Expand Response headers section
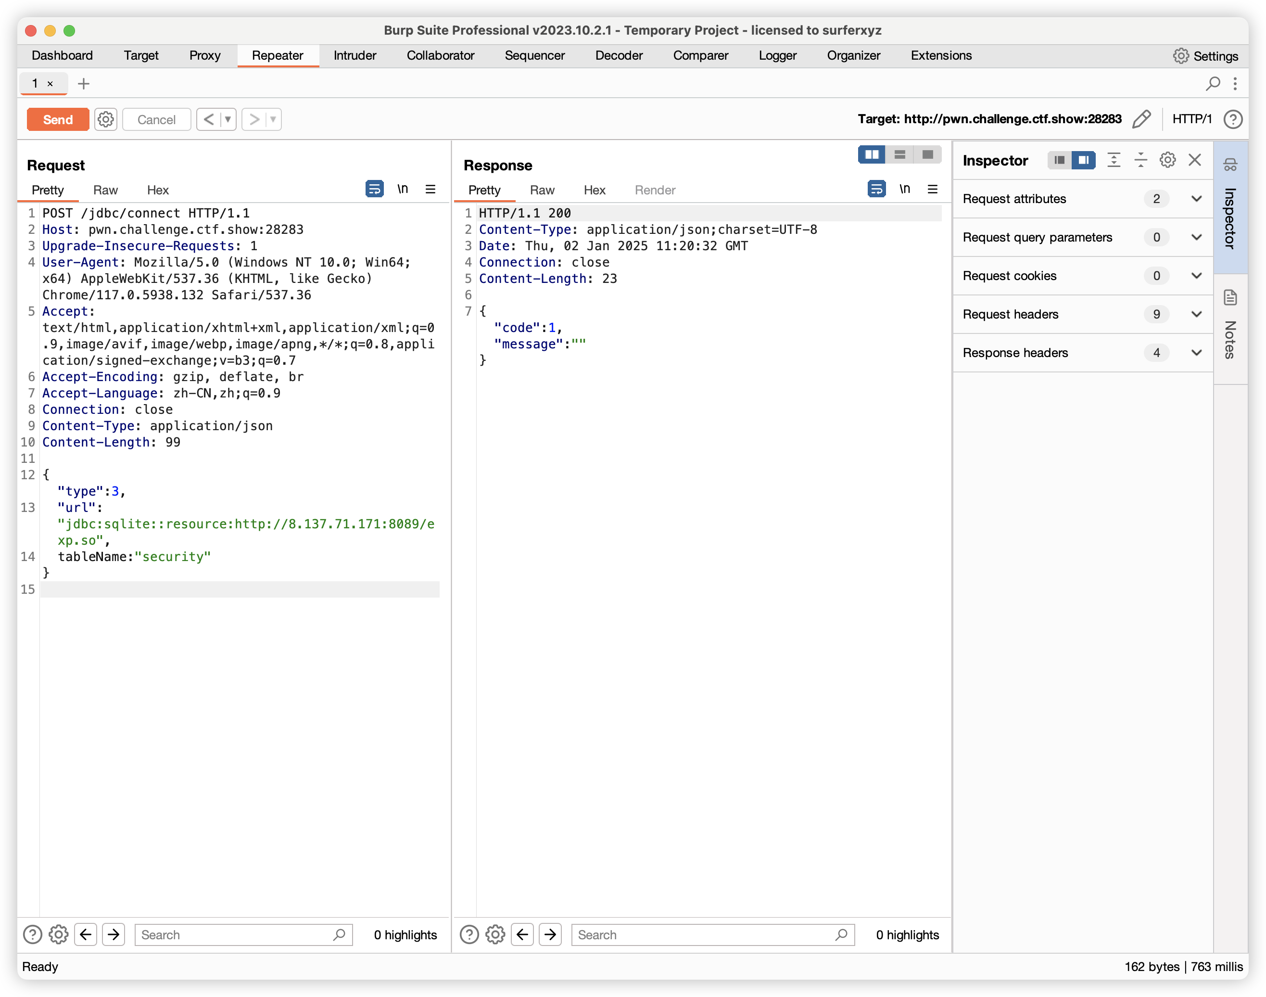Image resolution: width=1266 pixels, height=997 pixels. click(x=1083, y=353)
